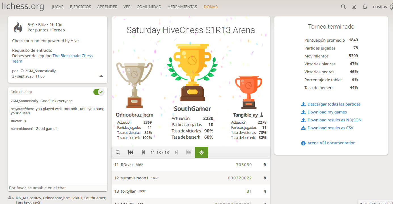Open ZGM_Samostically organizer profile

tap(40, 71)
